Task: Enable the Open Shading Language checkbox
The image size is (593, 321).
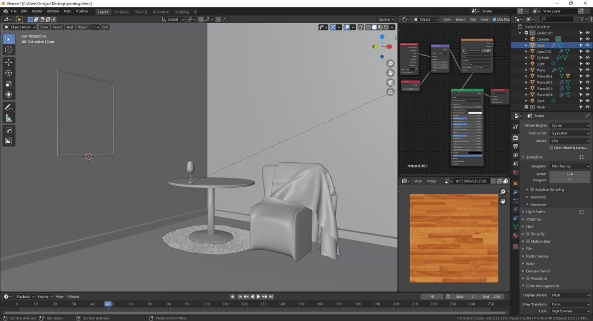Action: click(551, 148)
